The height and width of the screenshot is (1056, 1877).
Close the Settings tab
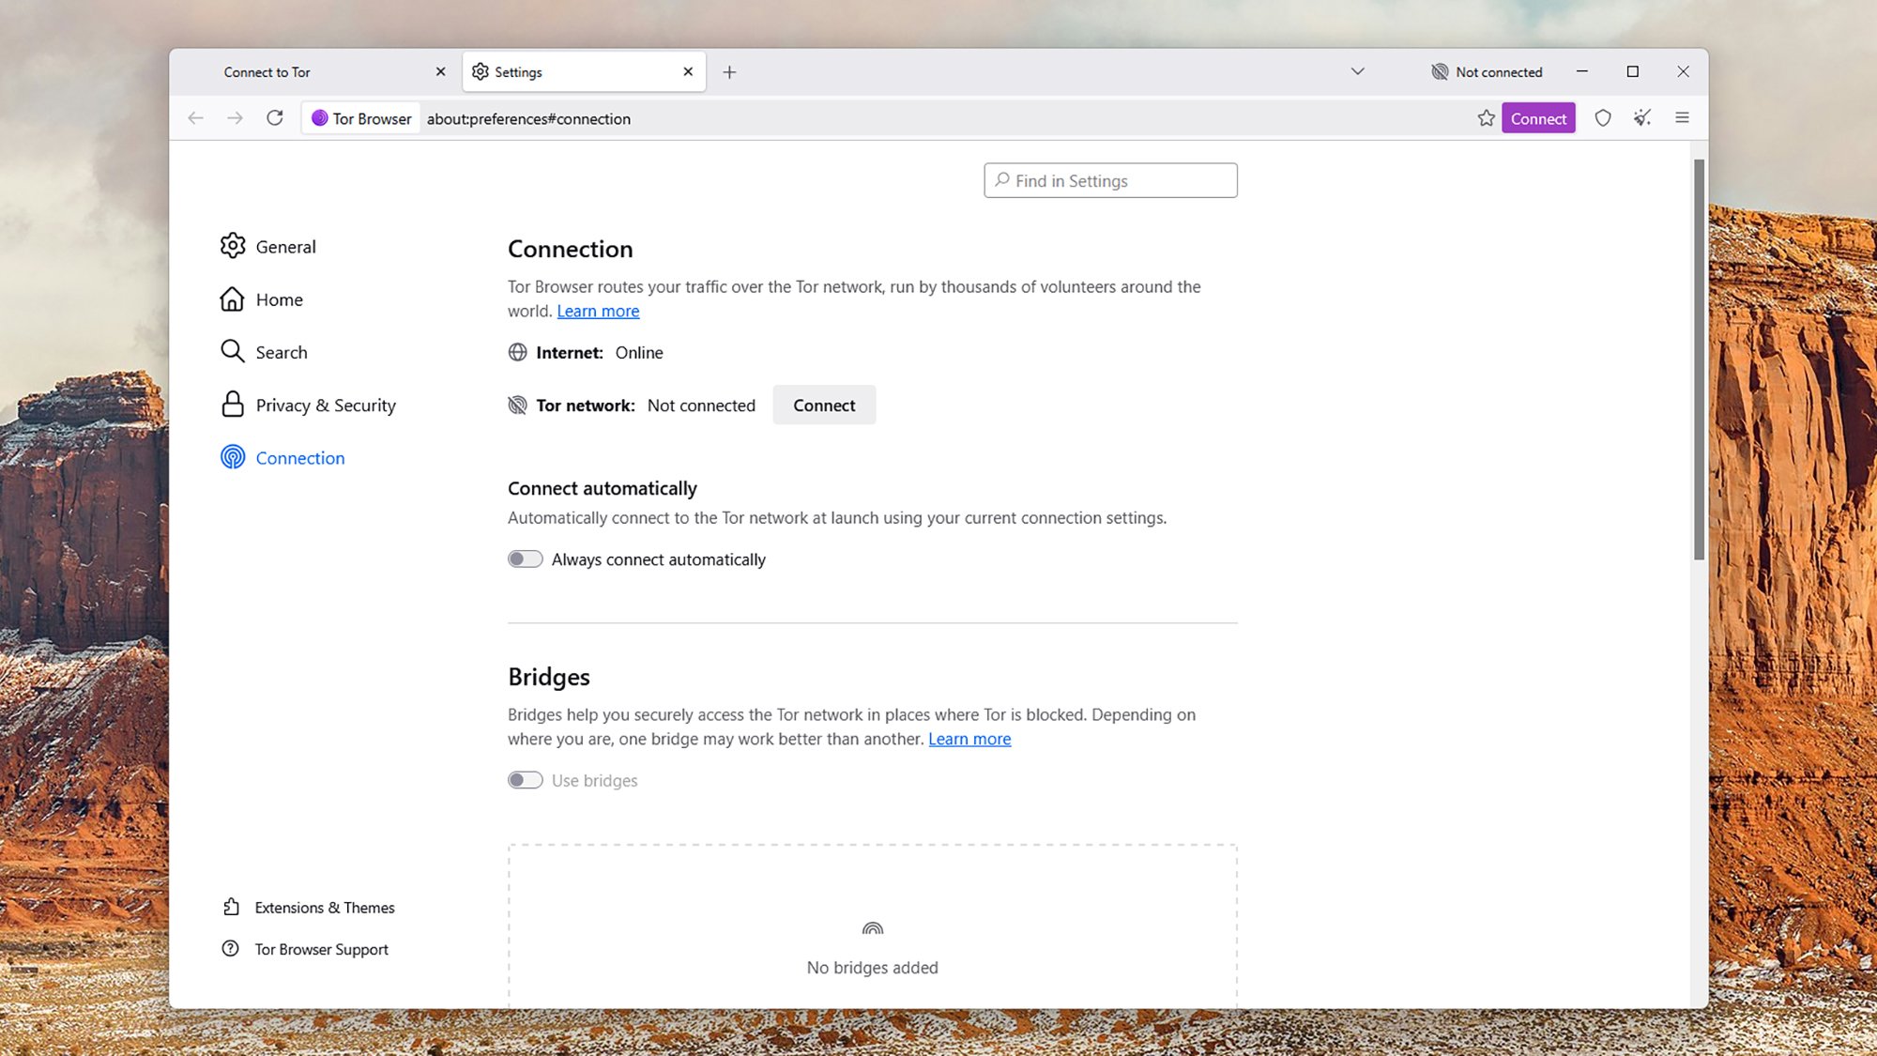(x=688, y=72)
